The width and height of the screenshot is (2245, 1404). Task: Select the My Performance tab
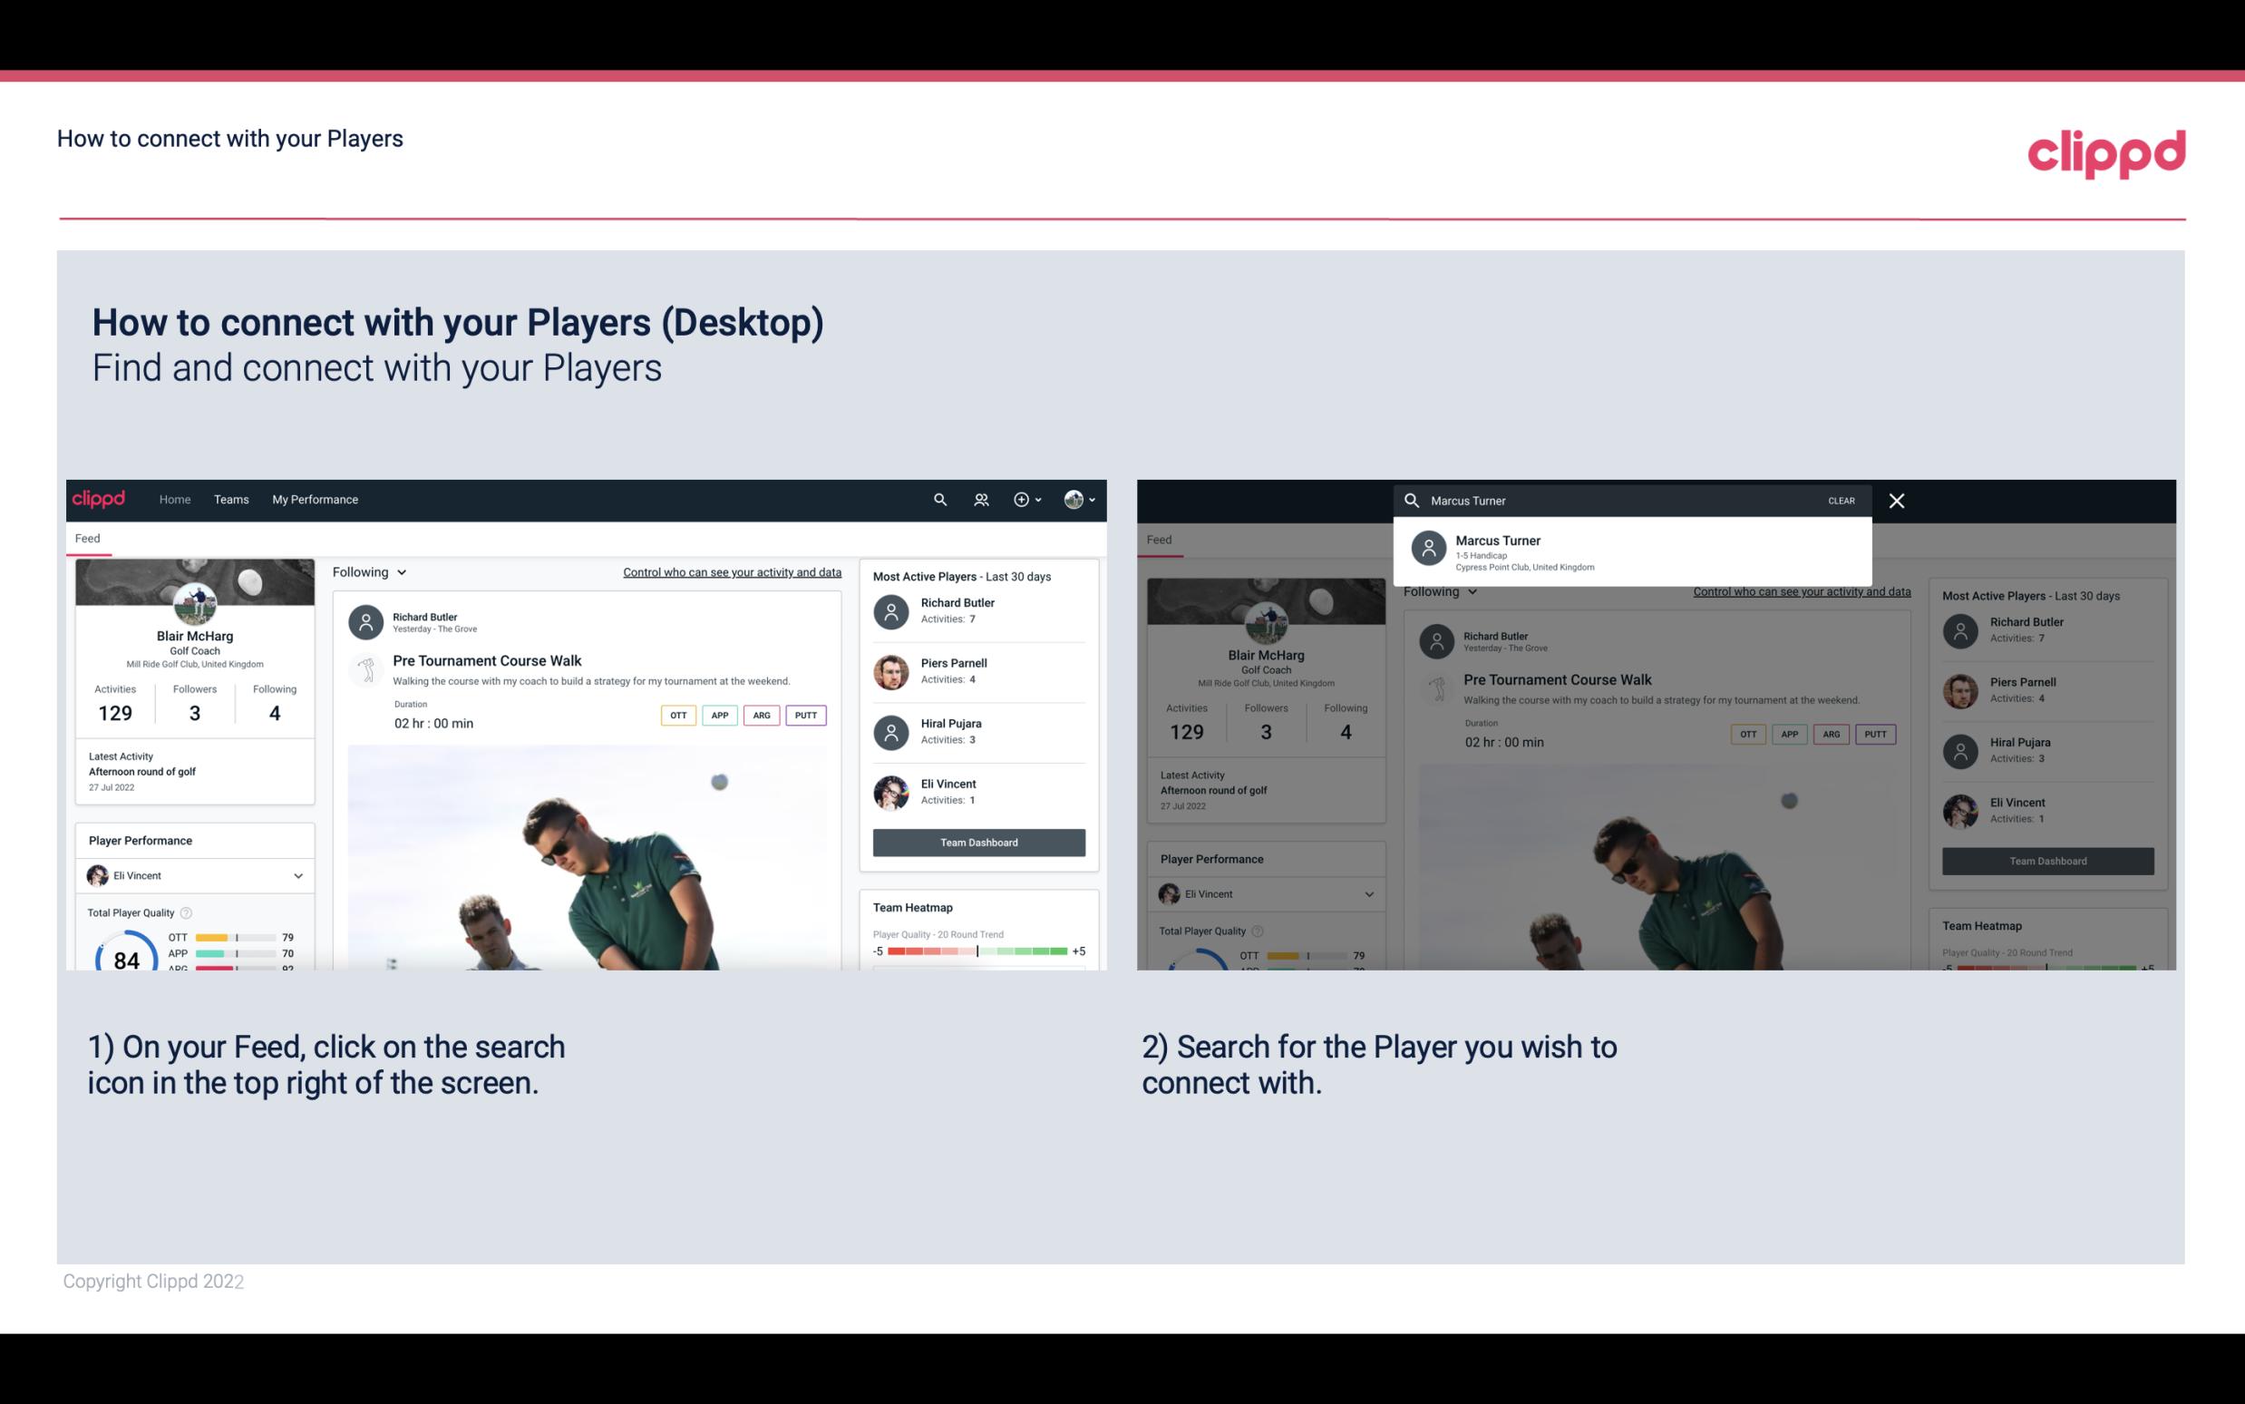(316, 498)
